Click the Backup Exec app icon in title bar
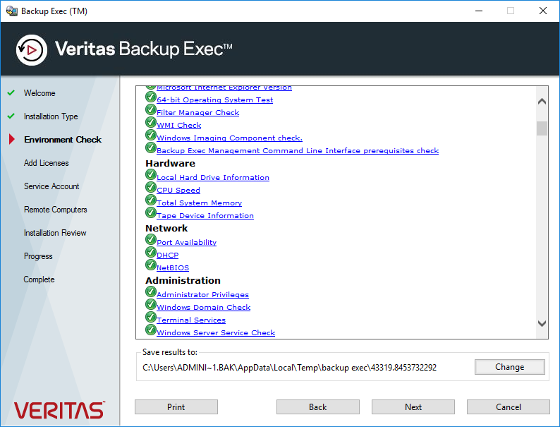Viewport: 560px width, 427px height. 11,11
